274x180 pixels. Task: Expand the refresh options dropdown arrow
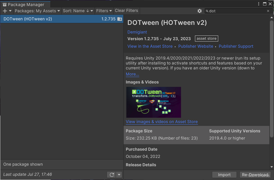click(119, 175)
